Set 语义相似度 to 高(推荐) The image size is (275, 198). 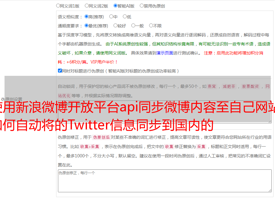click(x=86, y=17)
